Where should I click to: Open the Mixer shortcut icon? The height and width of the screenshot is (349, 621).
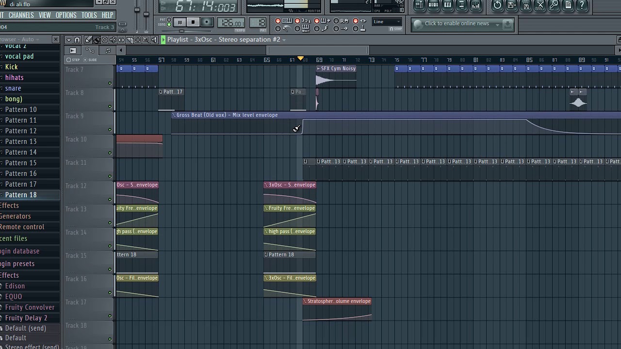coord(475,5)
